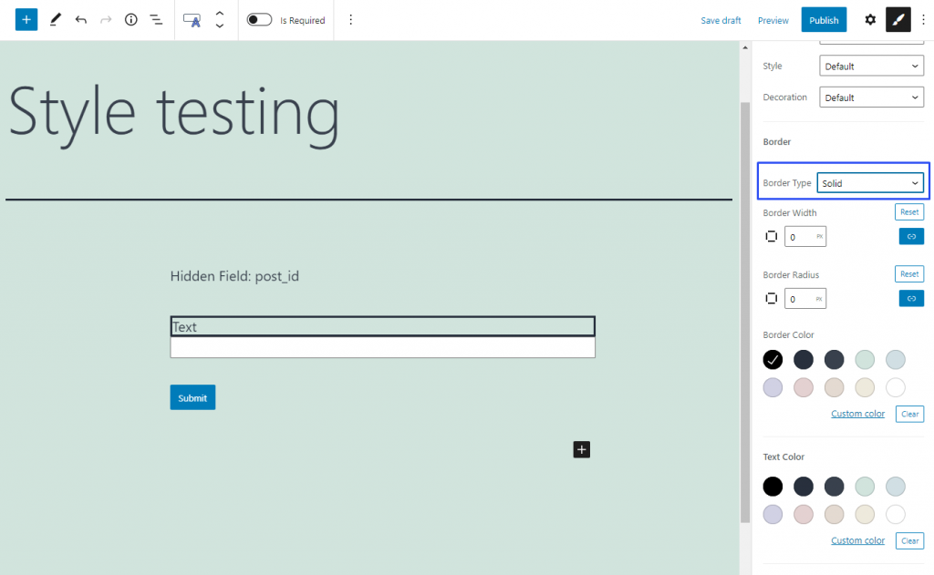The width and height of the screenshot is (934, 575).
Task: Click the Border Width value field
Action: [x=804, y=236]
